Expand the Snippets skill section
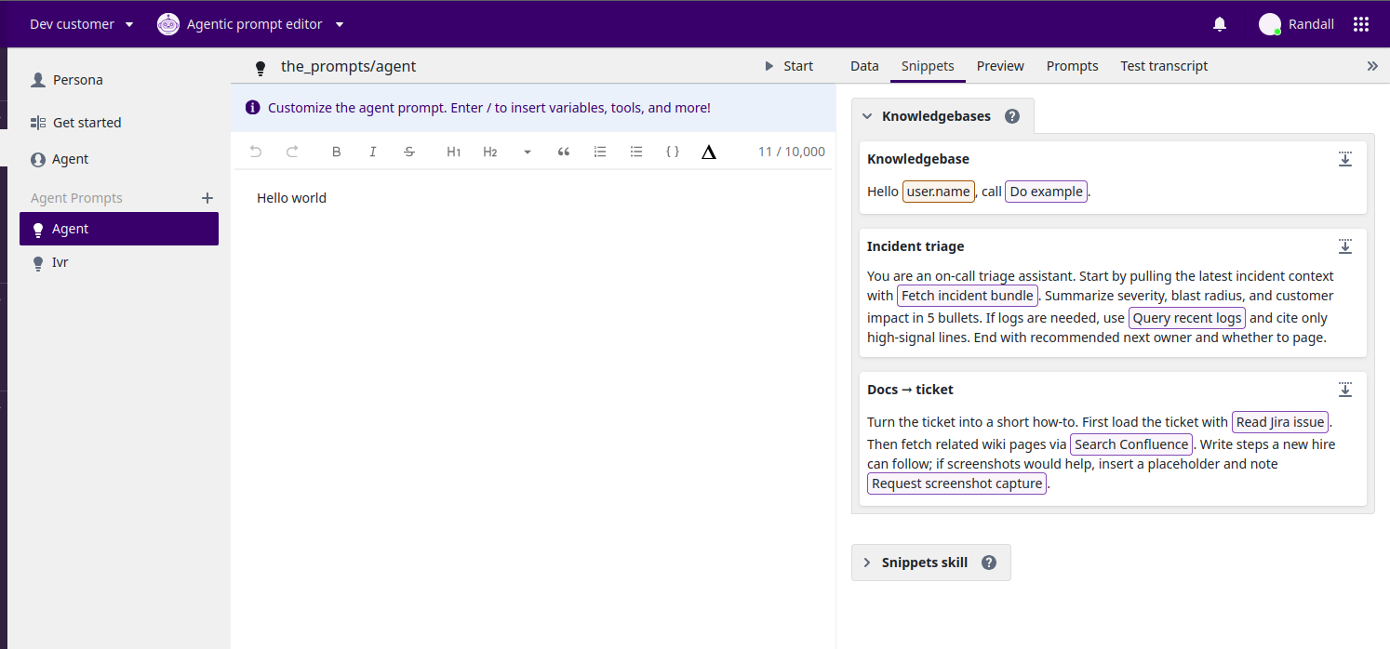The image size is (1390, 649). (867, 562)
